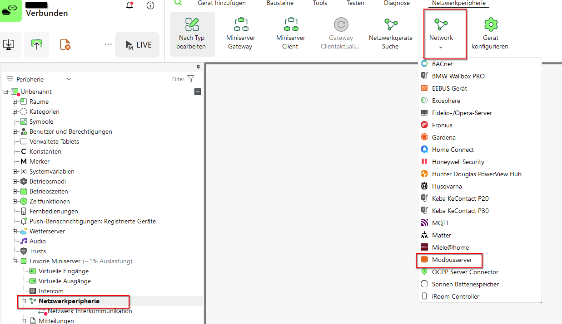Expand the Zeitfunktionen node
562x324 pixels.
pyautogui.click(x=15, y=201)
